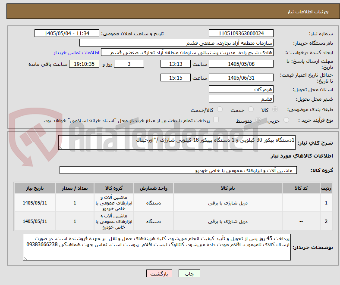The image size is (340, 285).
Task: Click the تاریخ نیاز column header
Action: click(35, 188)
